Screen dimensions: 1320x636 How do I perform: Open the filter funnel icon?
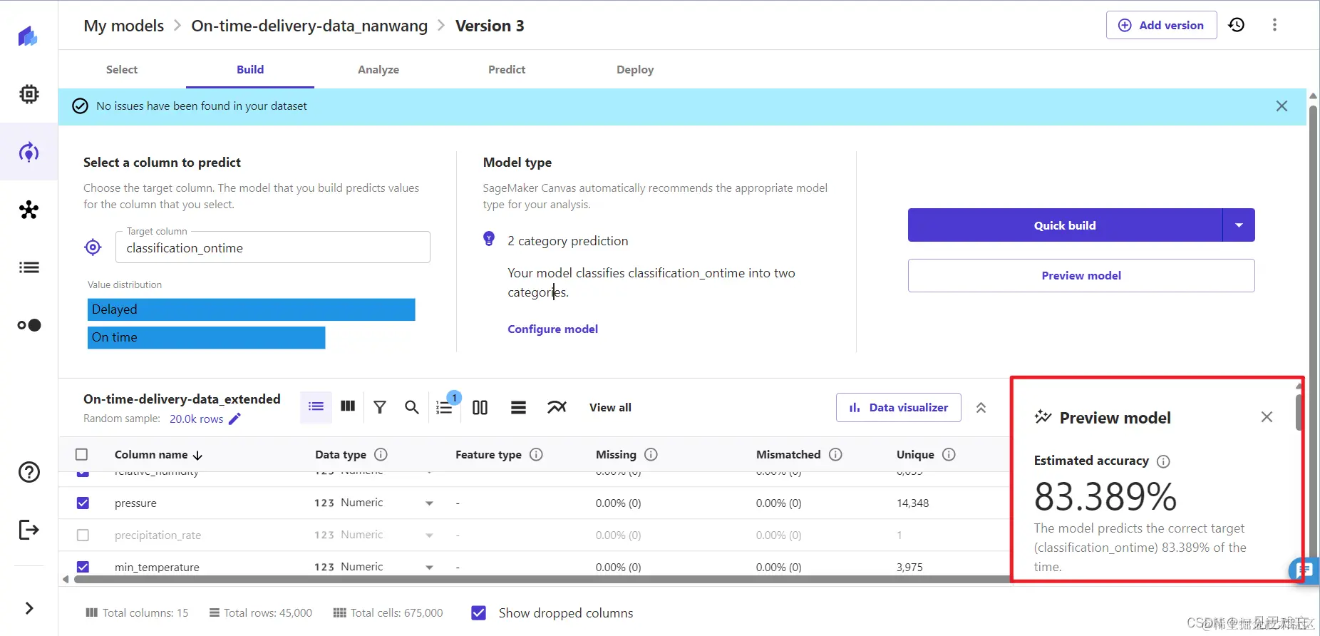coord(380,407)
